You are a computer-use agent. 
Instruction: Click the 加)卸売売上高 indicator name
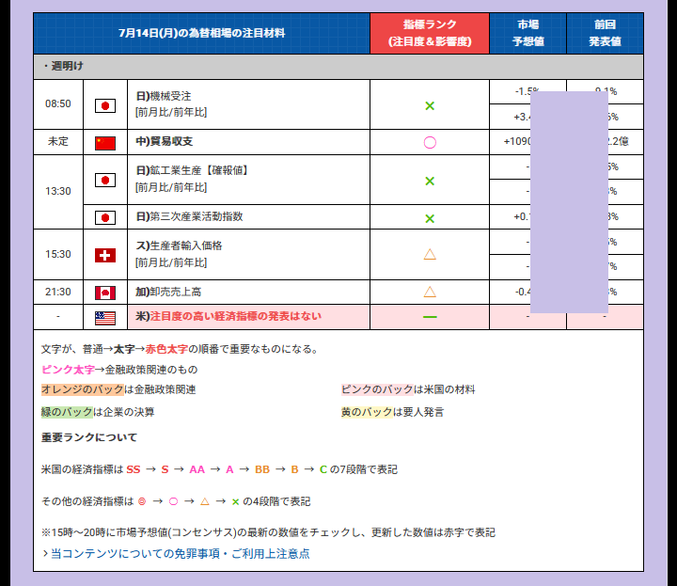(168, 292)
